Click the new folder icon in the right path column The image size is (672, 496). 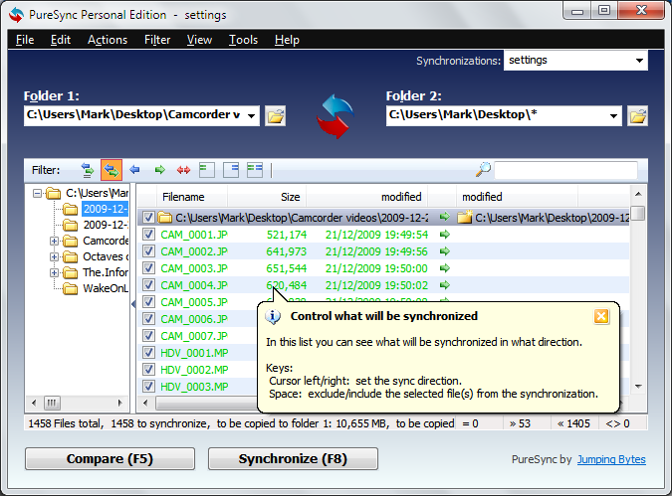click(x=465, y=217)
